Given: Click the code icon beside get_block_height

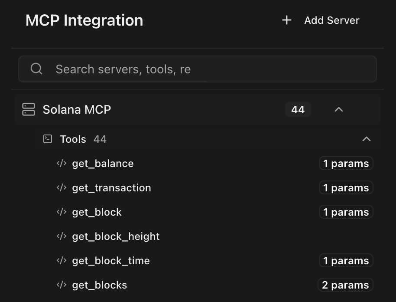Looking at the screenshot, I should [62, 236].
